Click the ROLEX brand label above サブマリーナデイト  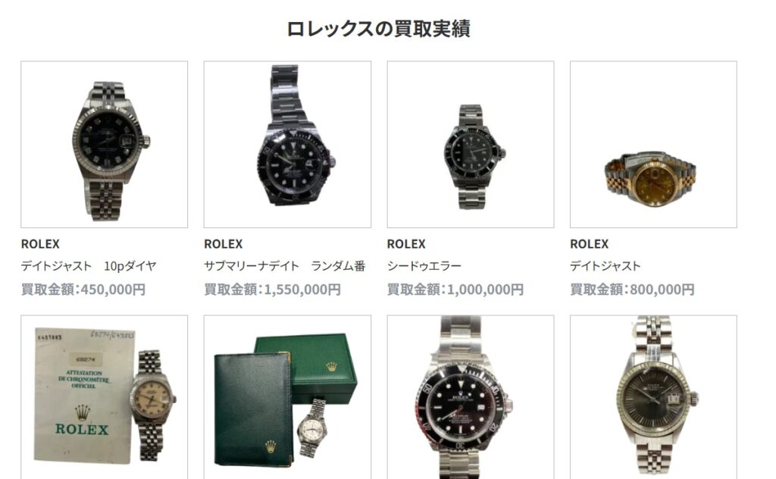[224, 244]
